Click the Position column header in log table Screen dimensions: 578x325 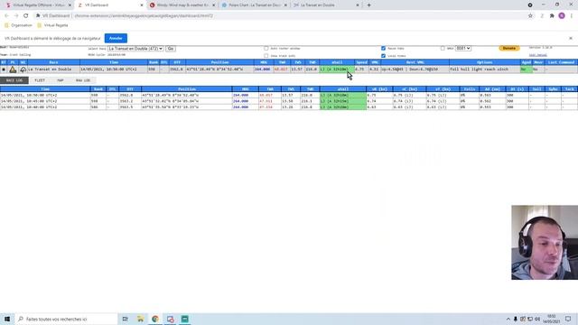[187, 89]
